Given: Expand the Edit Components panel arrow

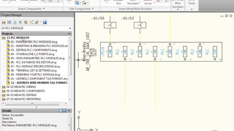Looking at the screenshot, I should (x=93, y=9).
